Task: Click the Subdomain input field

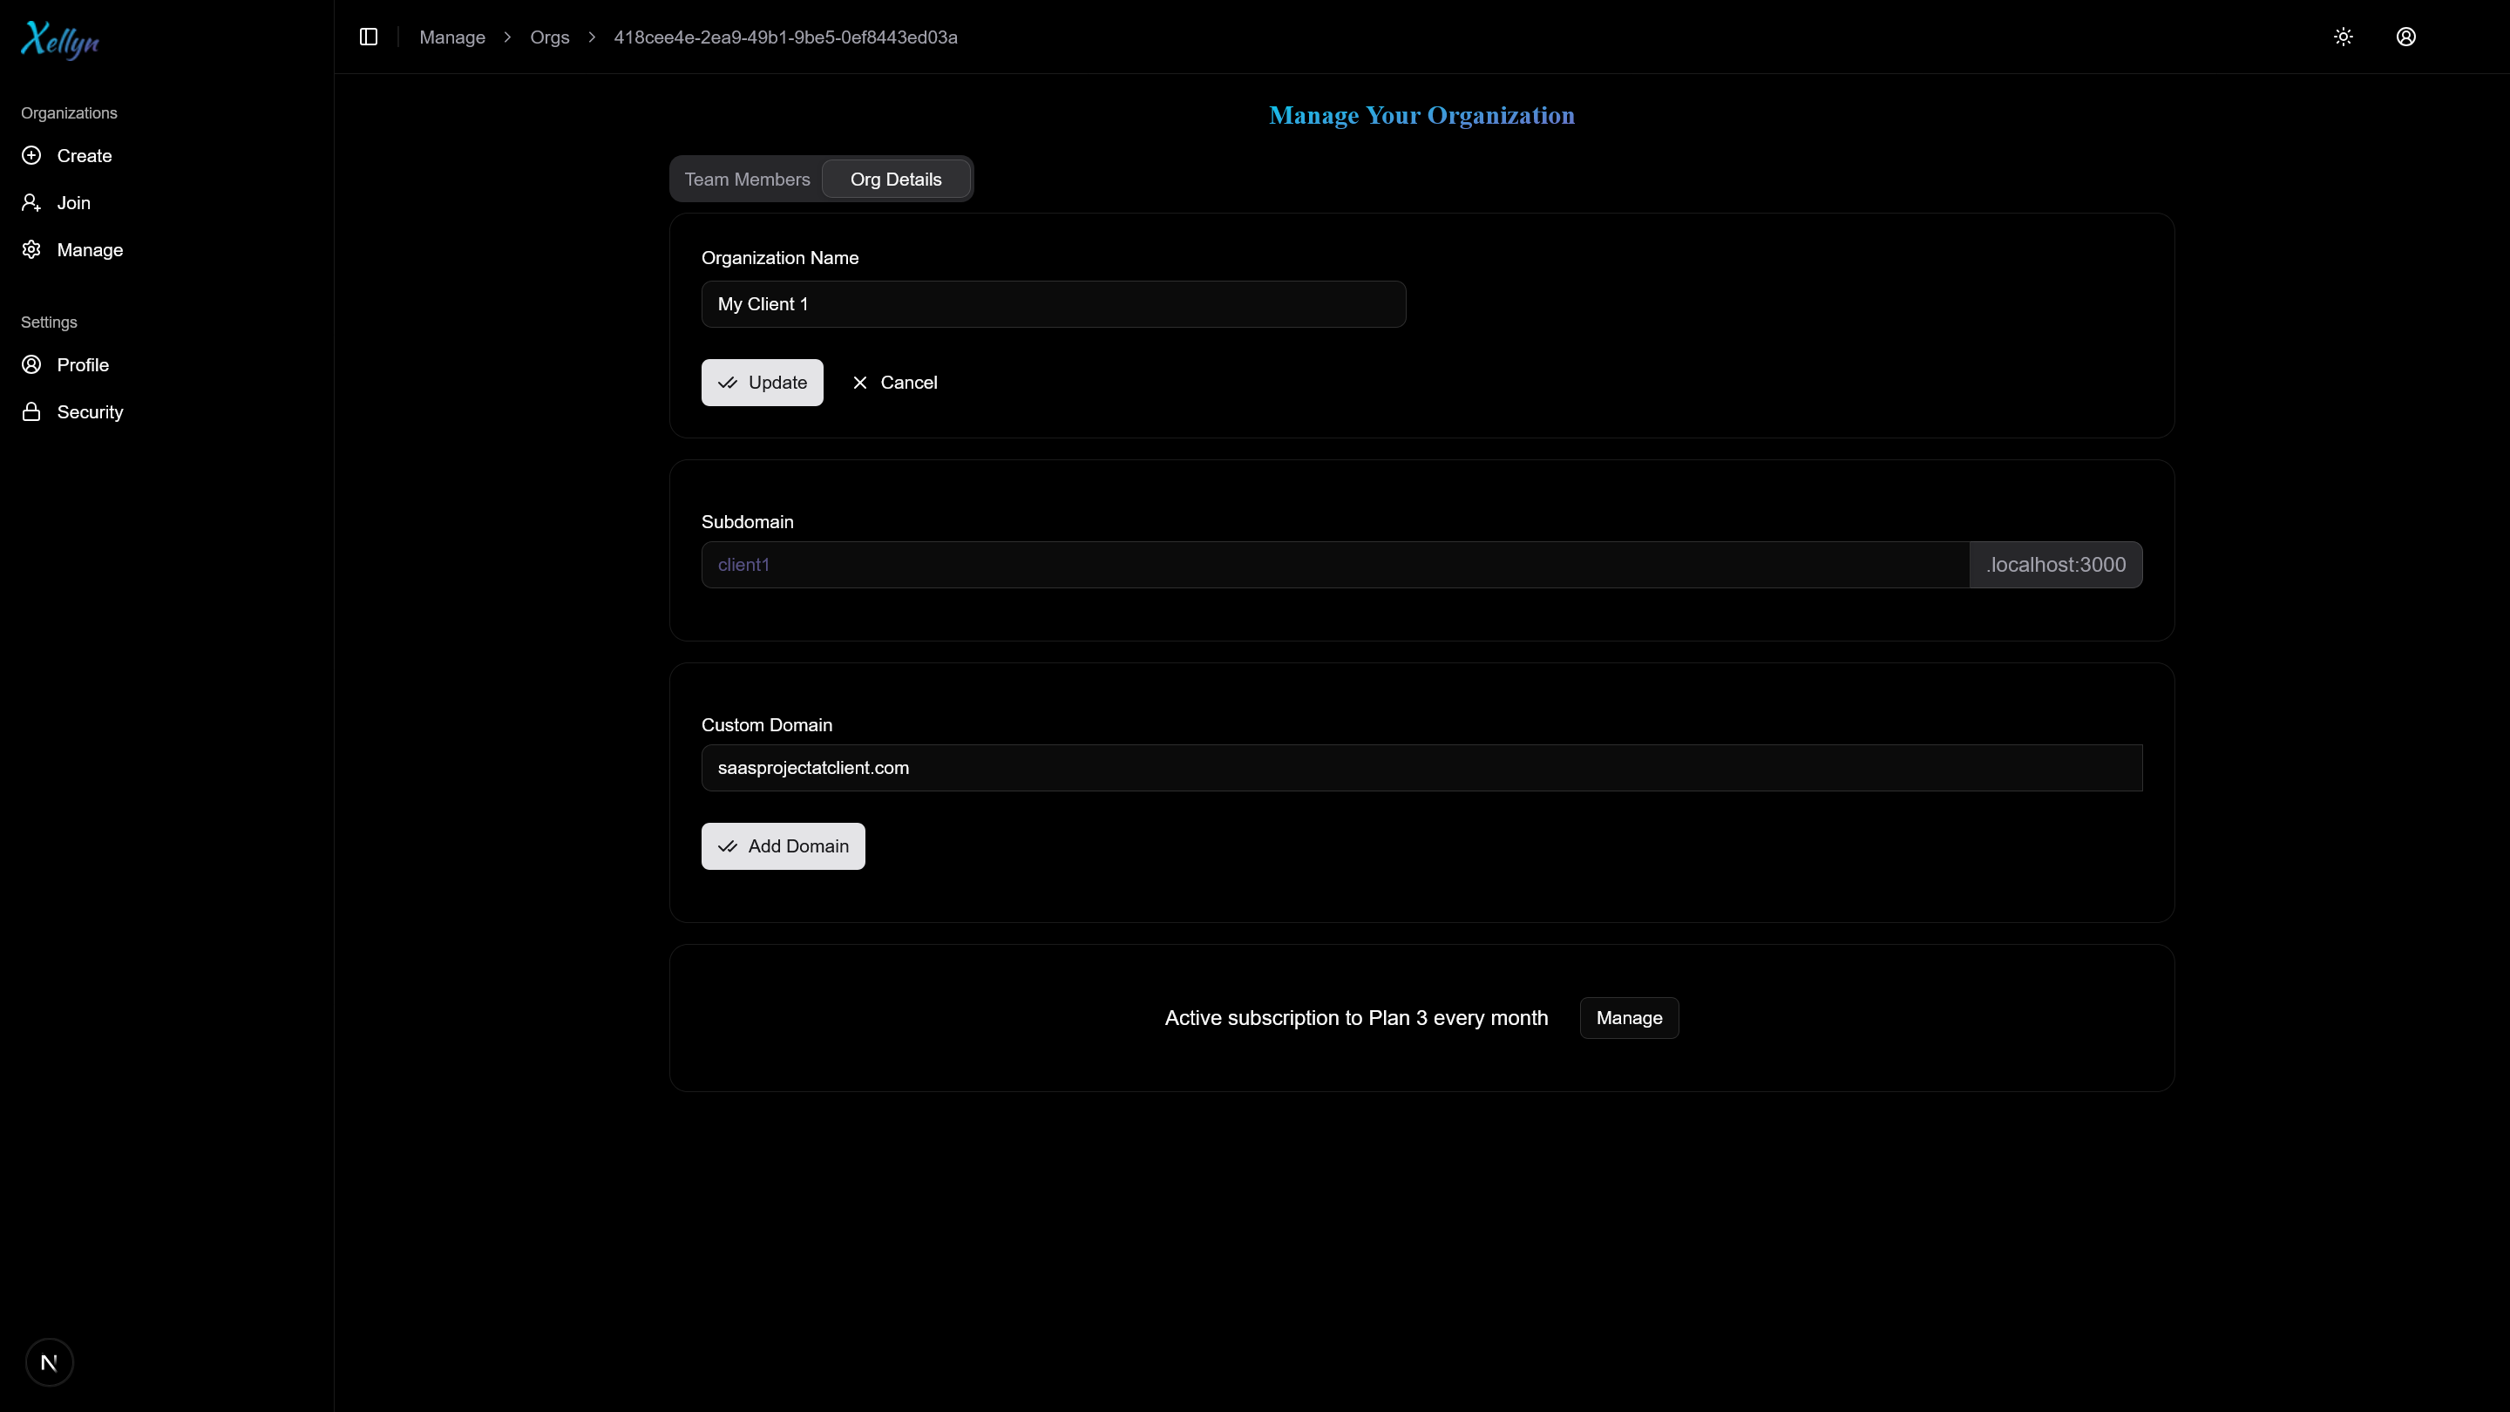Action: pyautogui.click(x=1335, y=565)
